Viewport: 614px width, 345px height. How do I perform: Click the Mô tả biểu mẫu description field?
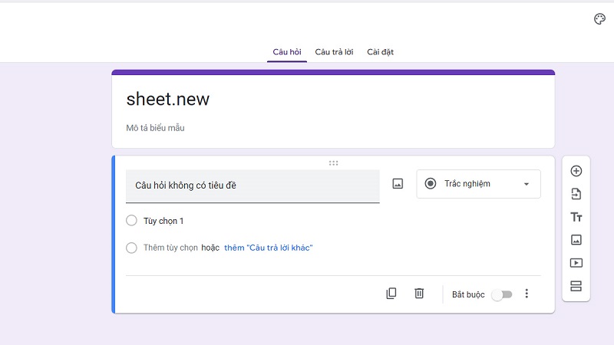click(x=155, y=128)
